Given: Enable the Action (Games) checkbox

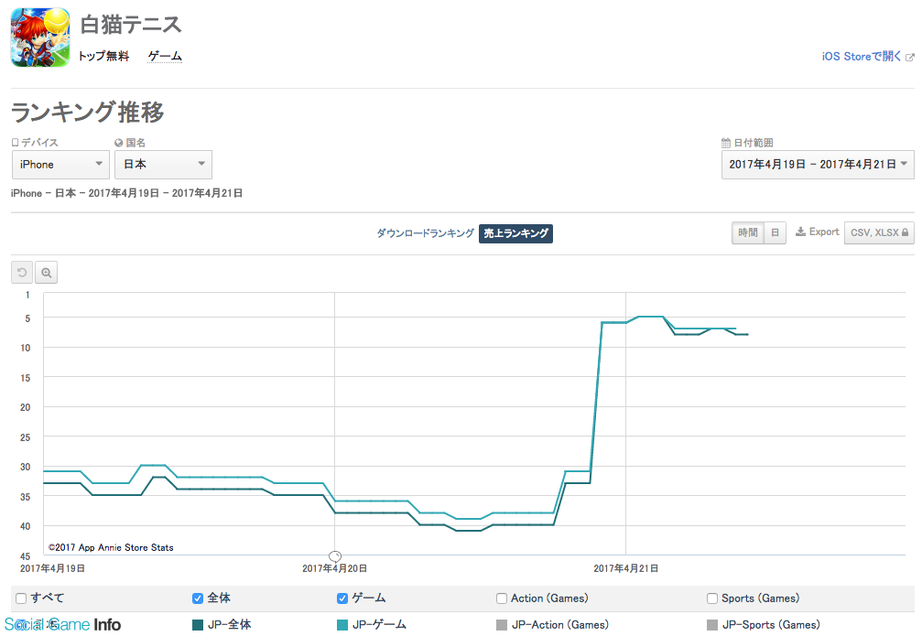Looking at the screenshot, I should coord(502,598).
